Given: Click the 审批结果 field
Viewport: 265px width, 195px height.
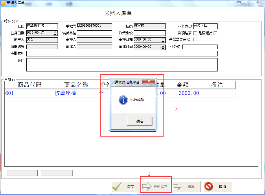Looking at the screenshot, I should [x=42, y=47].
